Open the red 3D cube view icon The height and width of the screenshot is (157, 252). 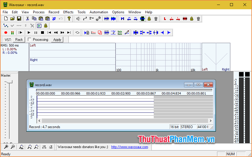click(x=100, y=33)
